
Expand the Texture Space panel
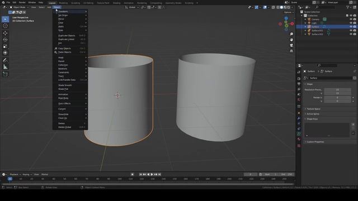(x=313, y=109)
